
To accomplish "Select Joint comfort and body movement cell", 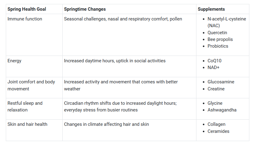I will pos(31,85).
